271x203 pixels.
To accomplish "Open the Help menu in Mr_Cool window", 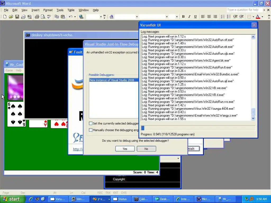I will coord(19,70).
